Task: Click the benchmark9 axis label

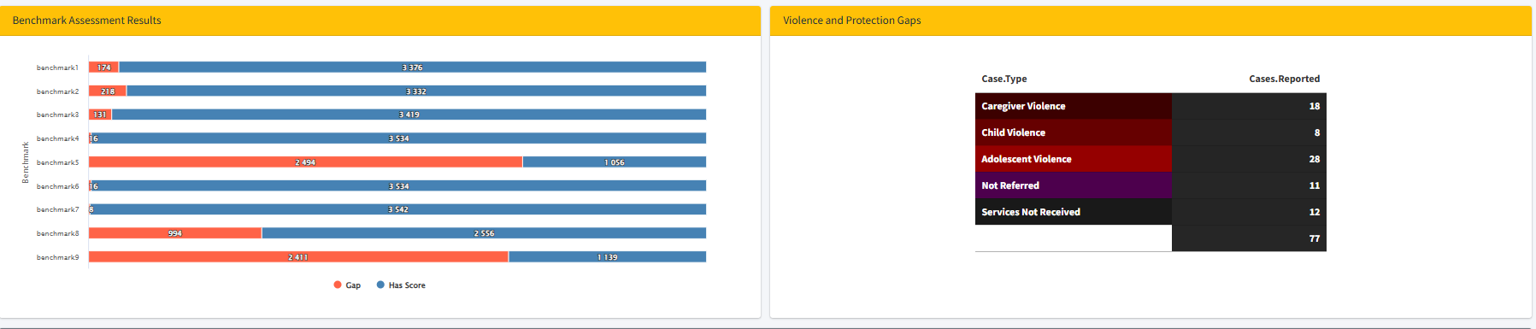Action: [x=57, y=257]
